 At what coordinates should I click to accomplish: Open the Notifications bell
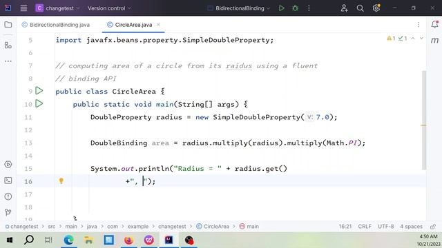tap(434, 25)
